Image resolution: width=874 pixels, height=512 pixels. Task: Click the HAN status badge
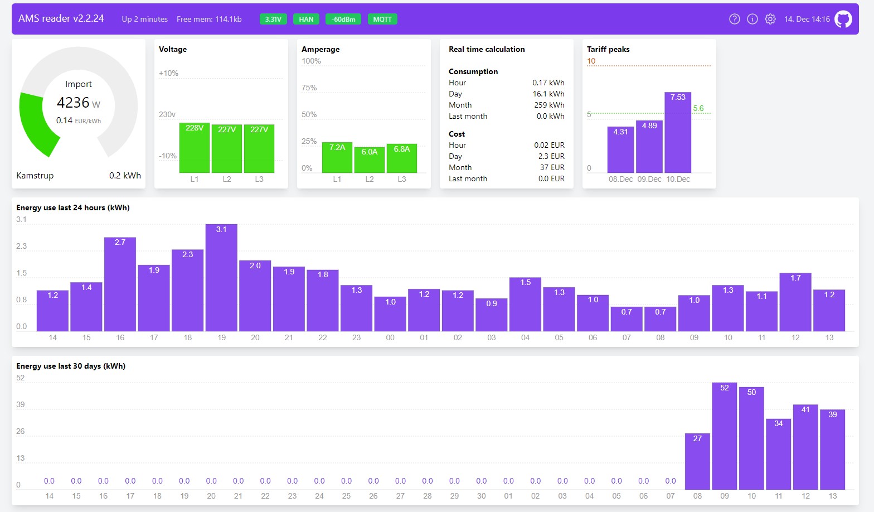(x=306, y=19)
